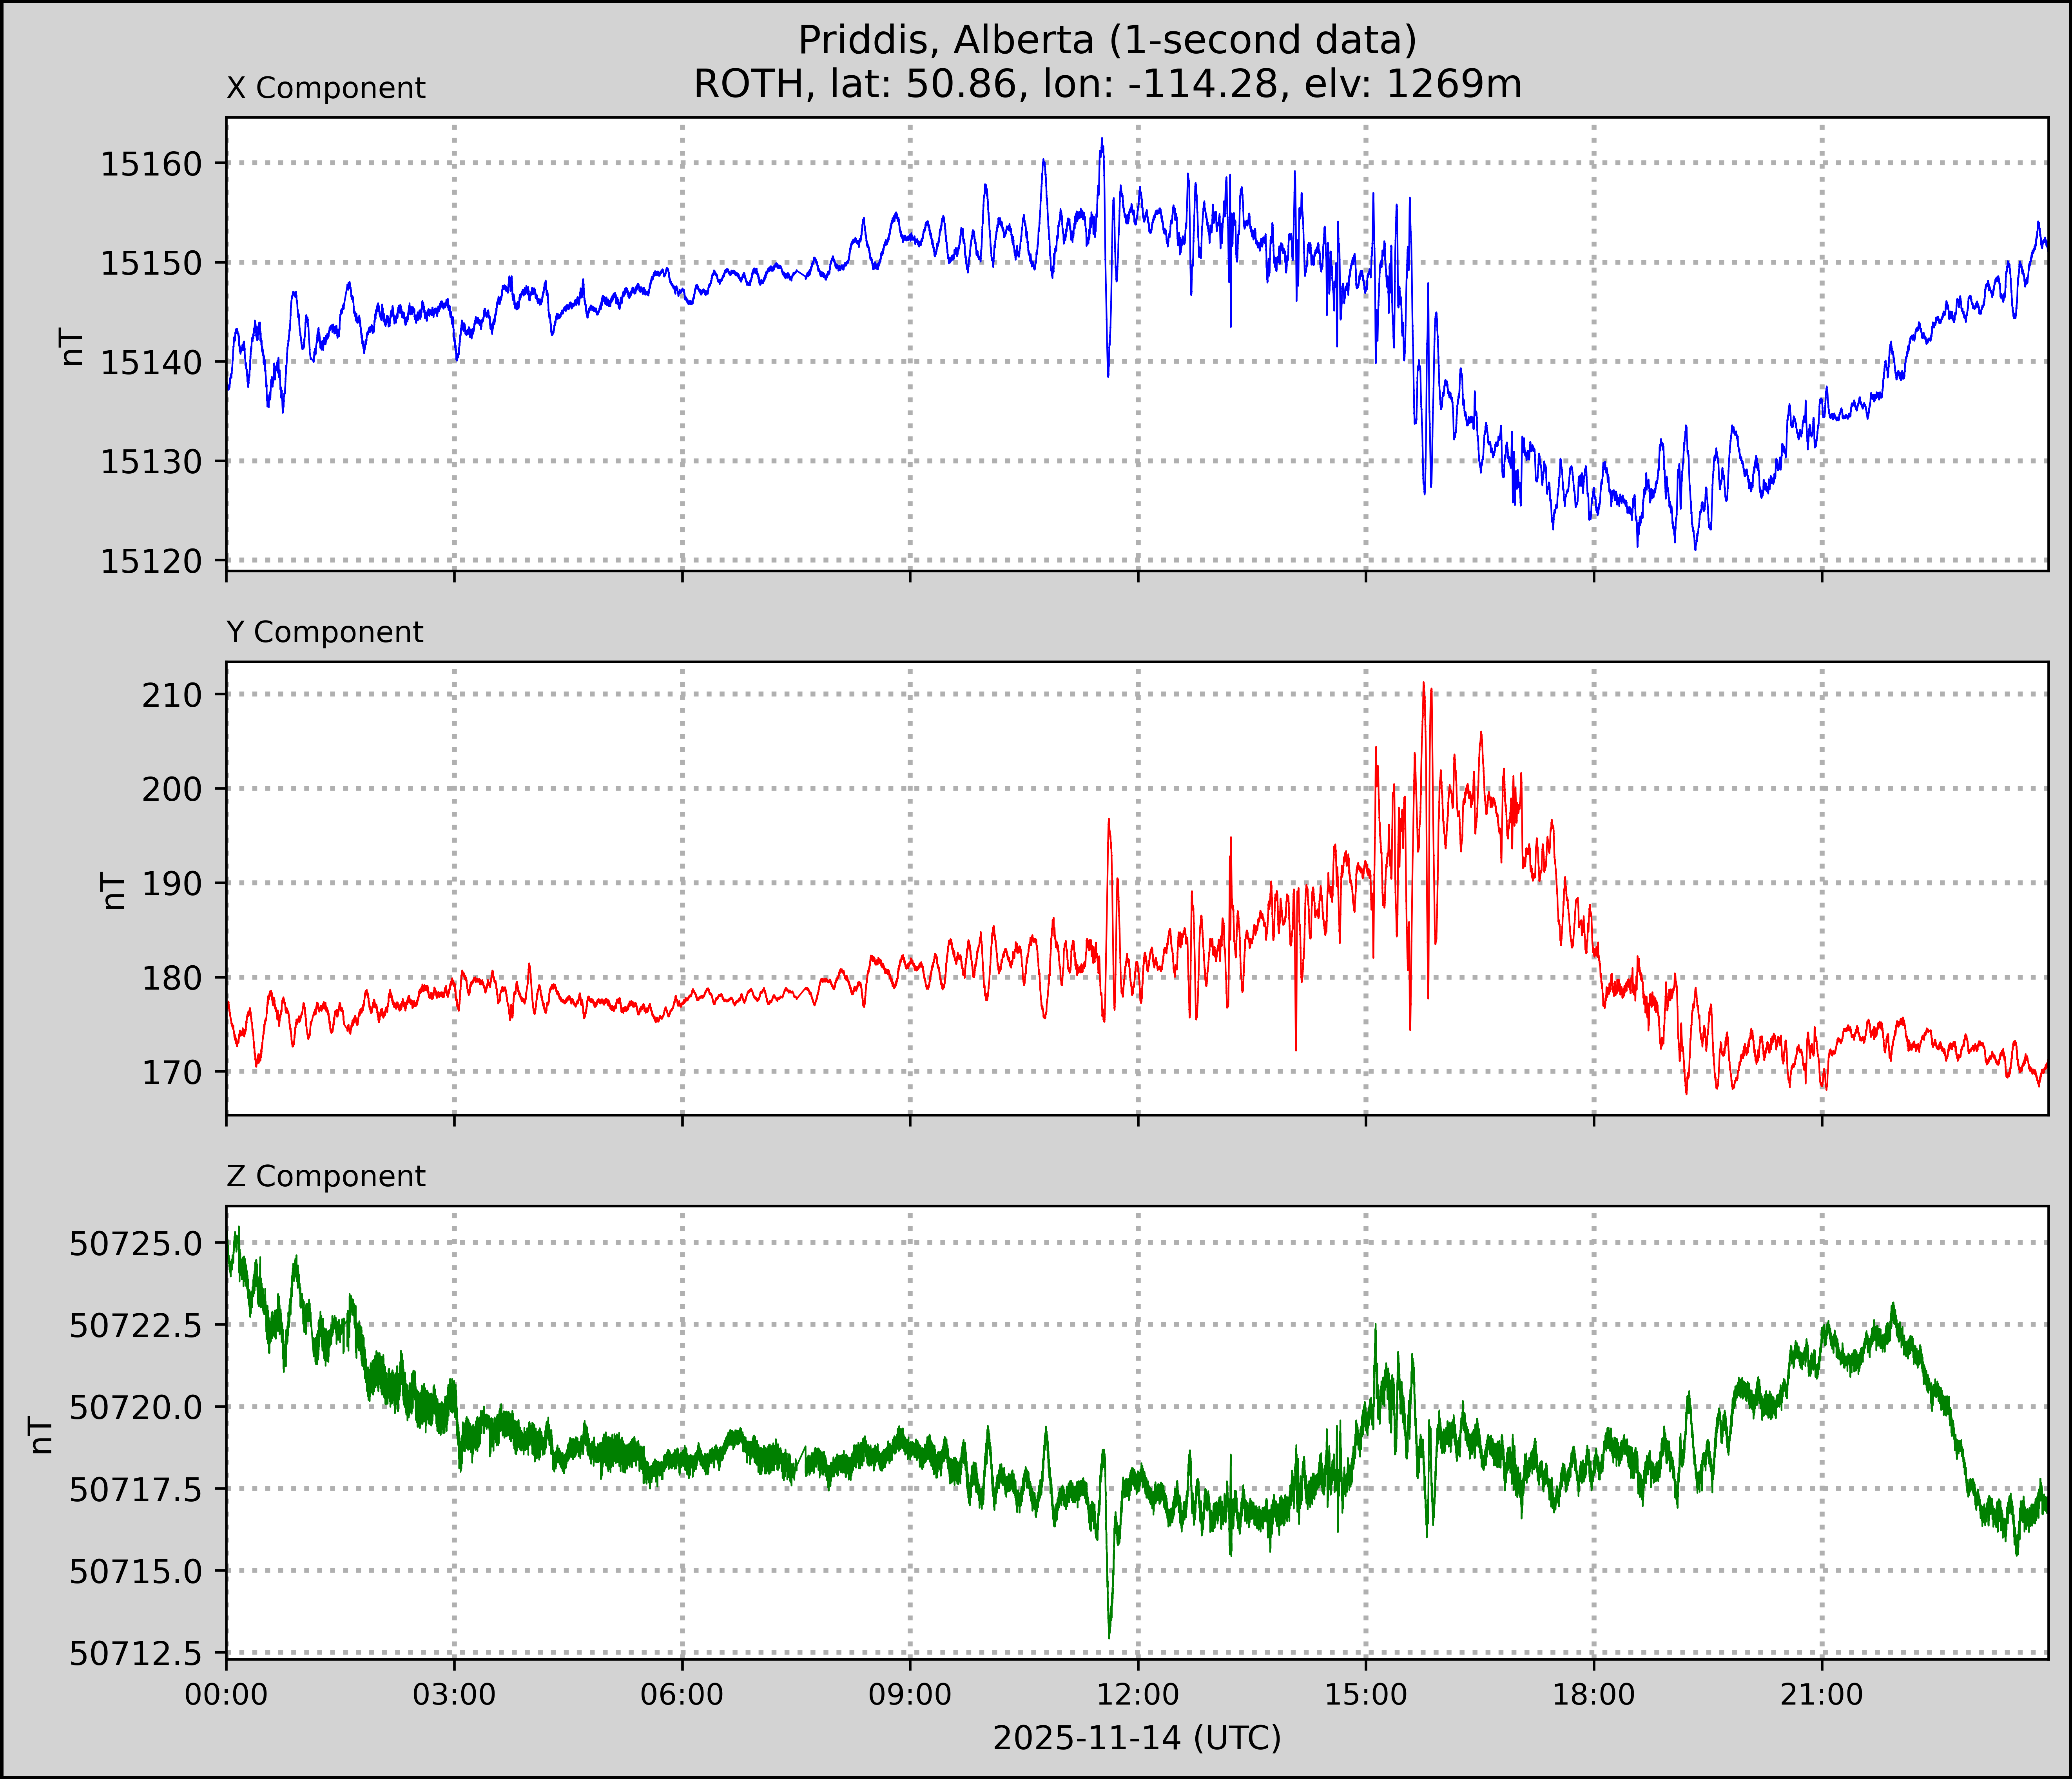Click the 06:00 time tick label
2072x1779 pixels.
click(x=682, y=1695)
